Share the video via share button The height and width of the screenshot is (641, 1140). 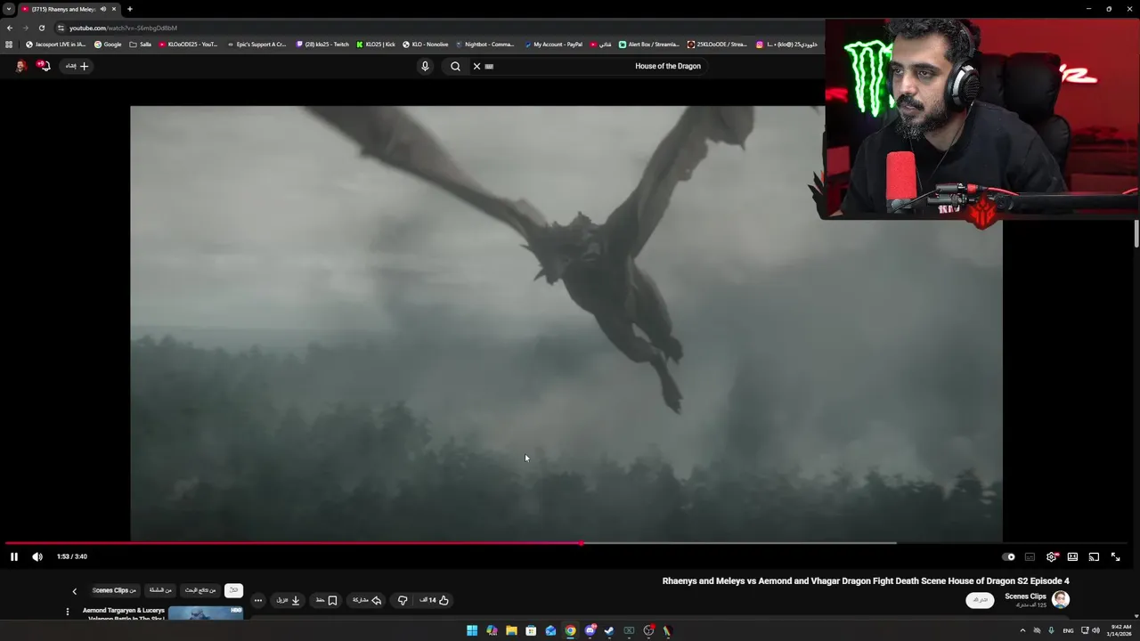tap(367, 600)
